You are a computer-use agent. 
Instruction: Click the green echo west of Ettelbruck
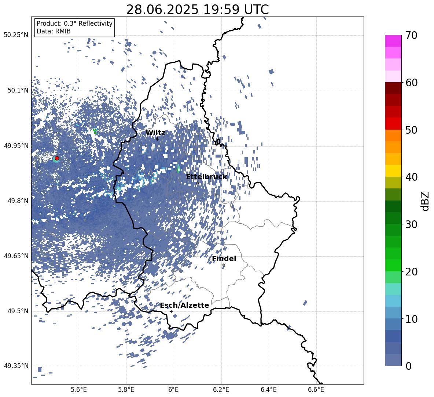coord(178,169)
